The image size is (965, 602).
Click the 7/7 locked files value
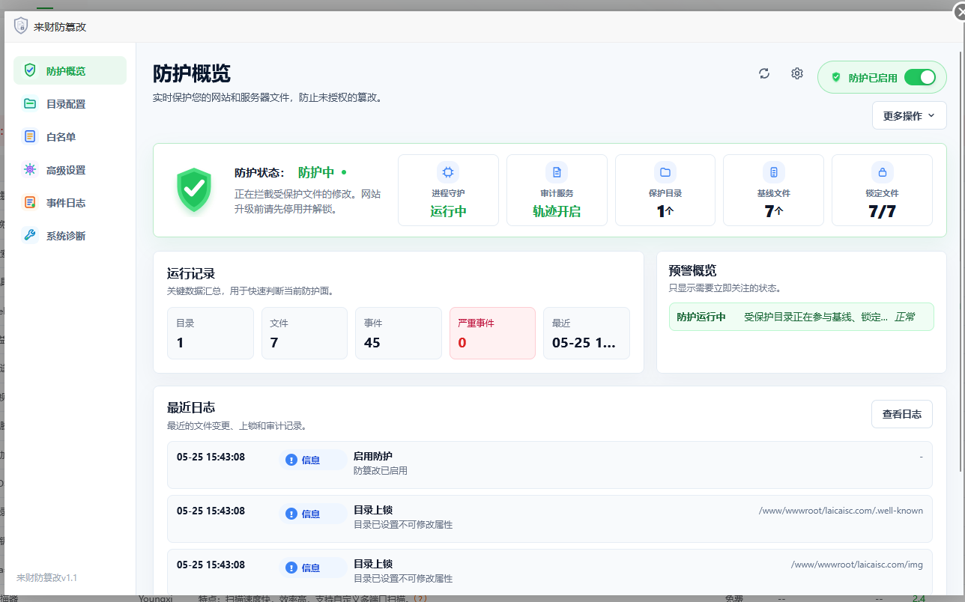pos(882,212)
